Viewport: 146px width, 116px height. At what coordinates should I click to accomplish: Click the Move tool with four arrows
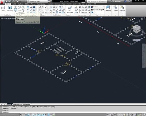pos(57,7)
